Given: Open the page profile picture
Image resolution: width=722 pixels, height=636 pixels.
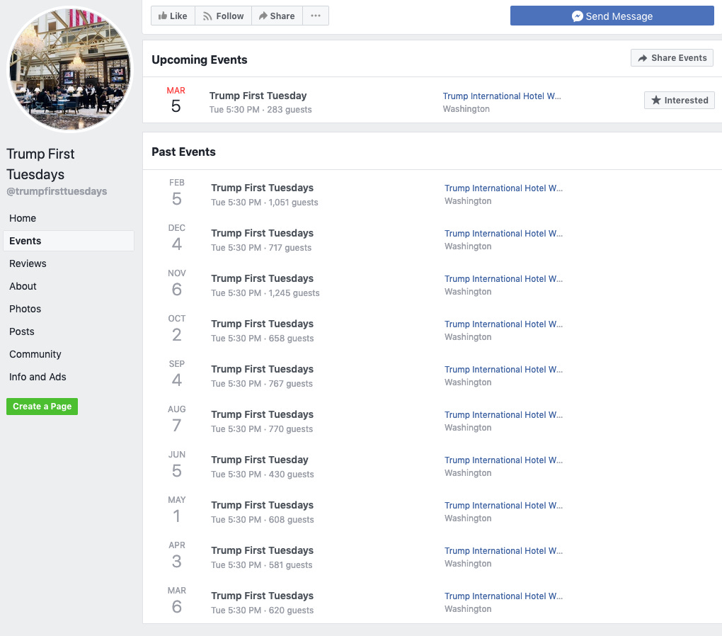Looking at the screenshot, I should (x=70, y=69).
